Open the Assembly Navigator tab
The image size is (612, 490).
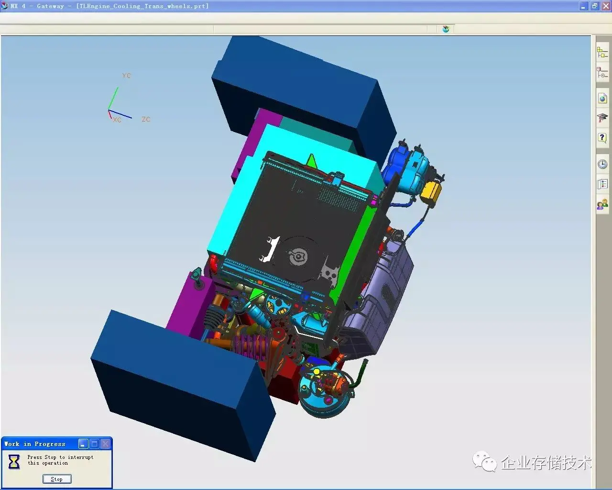[602, 52]
